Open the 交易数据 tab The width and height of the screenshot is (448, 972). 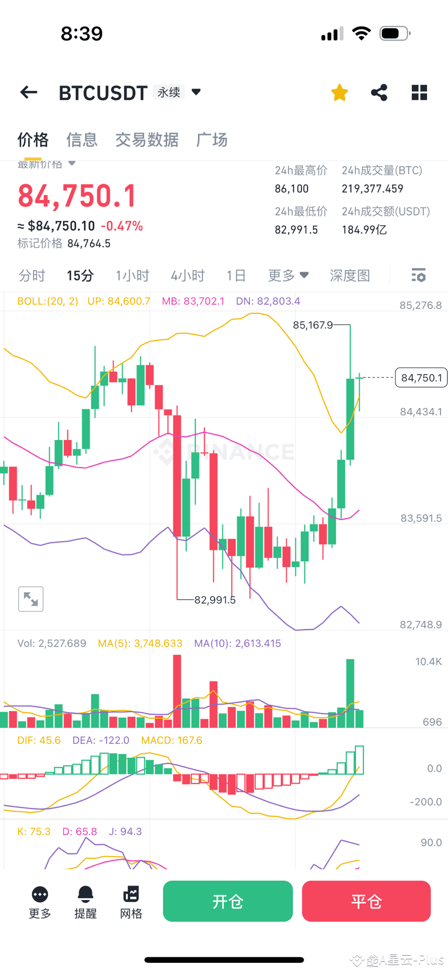(x=147, y=140)
